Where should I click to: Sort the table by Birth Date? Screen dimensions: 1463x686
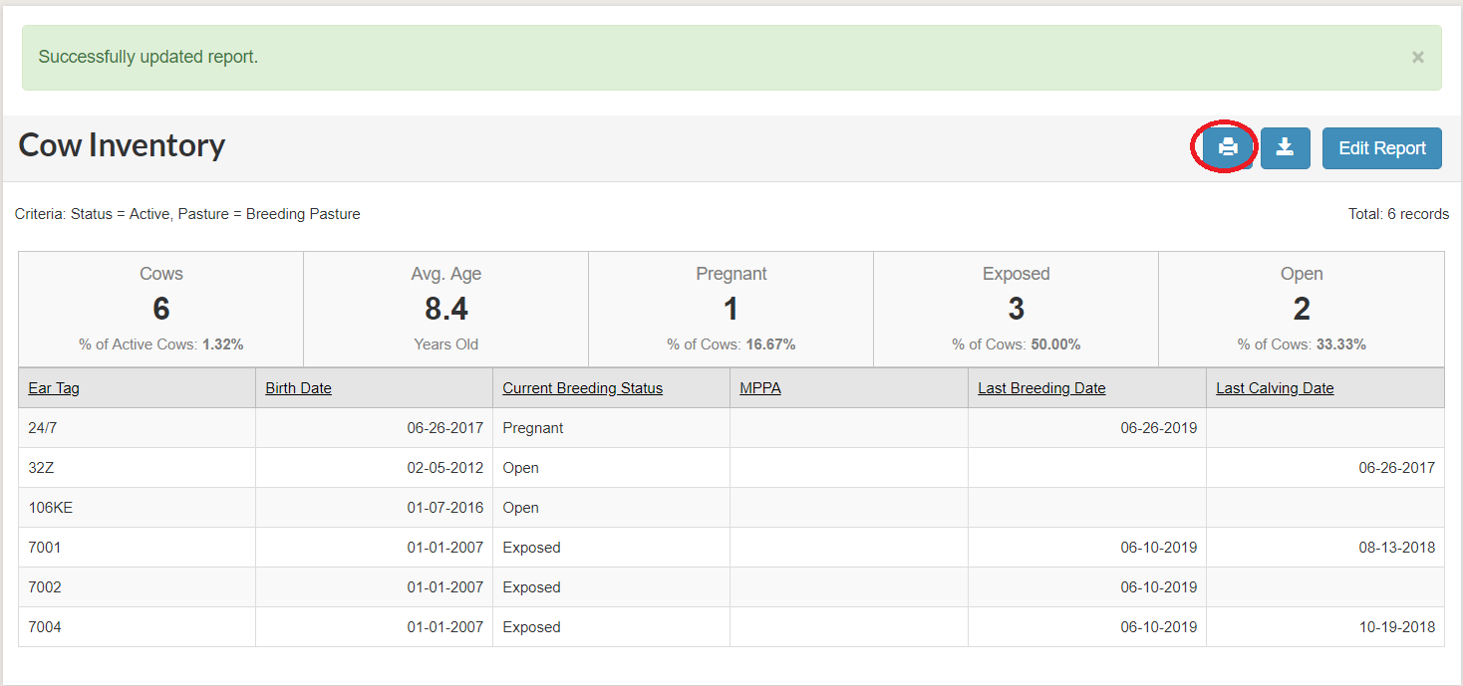pyautogui.click(x=298, y=387)
